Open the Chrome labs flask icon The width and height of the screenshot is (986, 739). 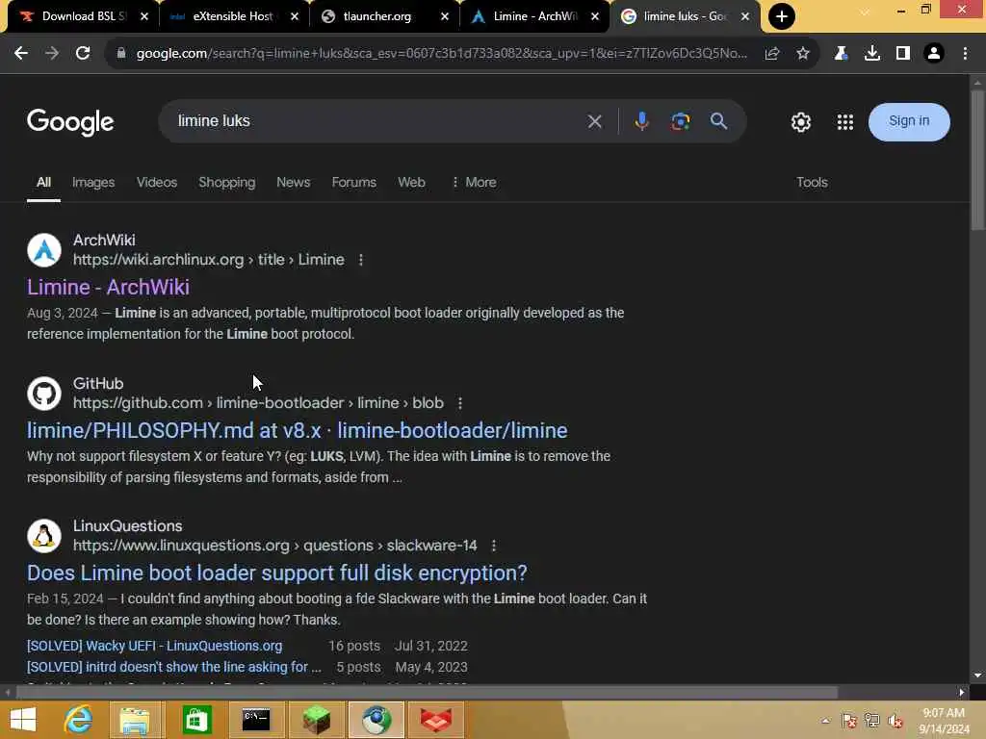pyautogui.click(x=841, y=54)
